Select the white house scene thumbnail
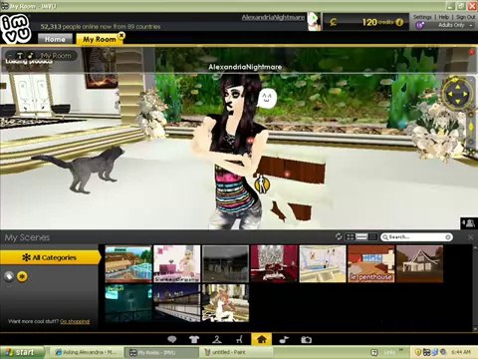This screenshot has width=478, height=359. tap(419, 264)
